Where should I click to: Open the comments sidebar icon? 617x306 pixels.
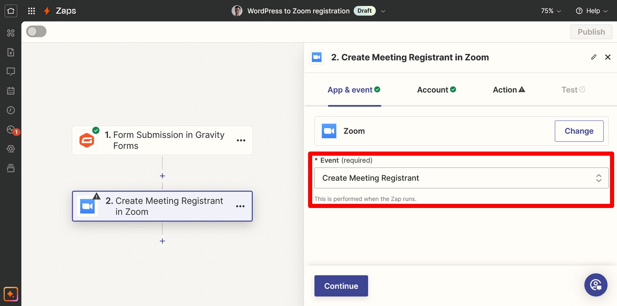(x=11, y=72)
